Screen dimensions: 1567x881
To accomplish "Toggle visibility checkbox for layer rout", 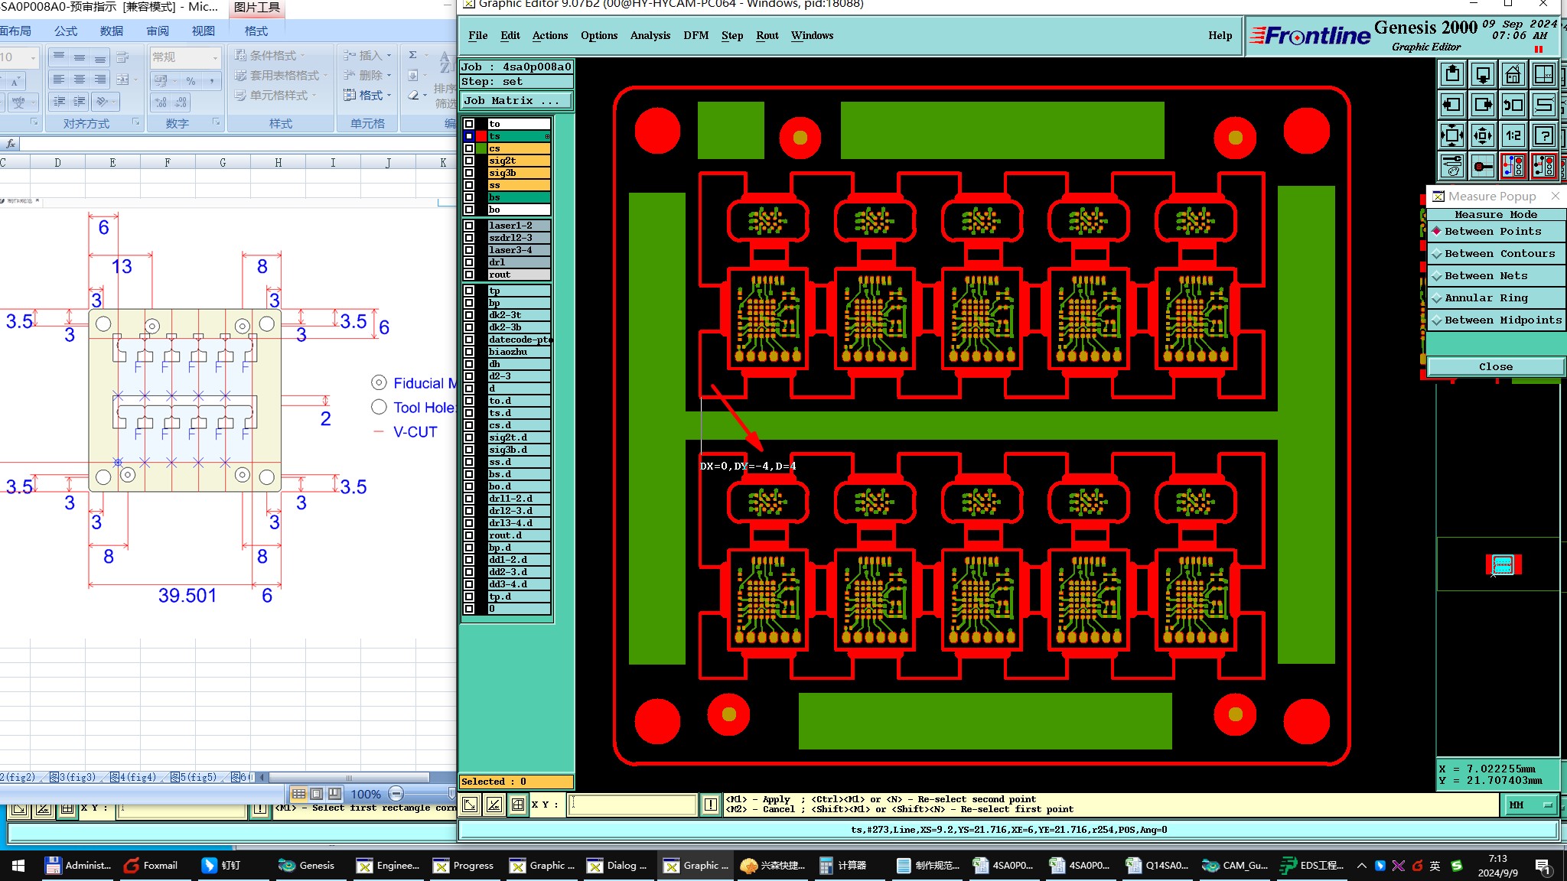I will (469, 275).
